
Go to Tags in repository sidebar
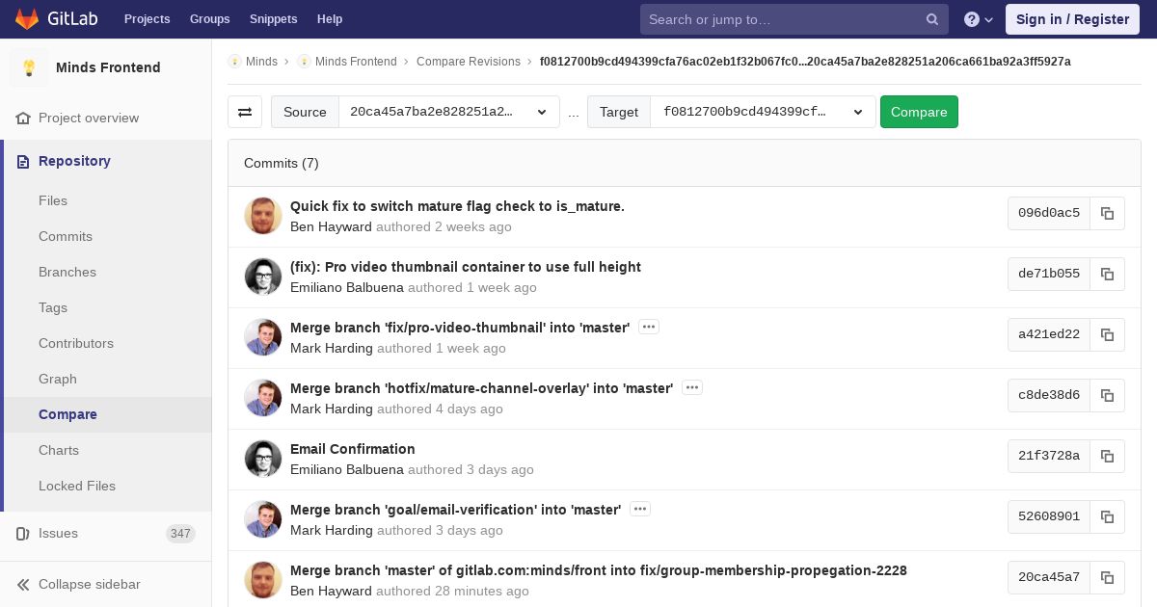pos(53,307)
